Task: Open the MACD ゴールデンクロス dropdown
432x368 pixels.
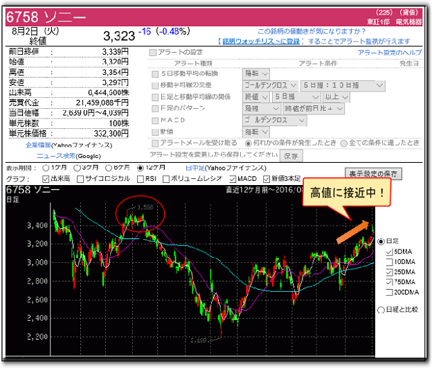Action: 275,121
